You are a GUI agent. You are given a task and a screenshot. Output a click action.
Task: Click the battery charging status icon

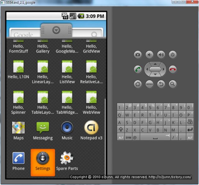[81, 16]
